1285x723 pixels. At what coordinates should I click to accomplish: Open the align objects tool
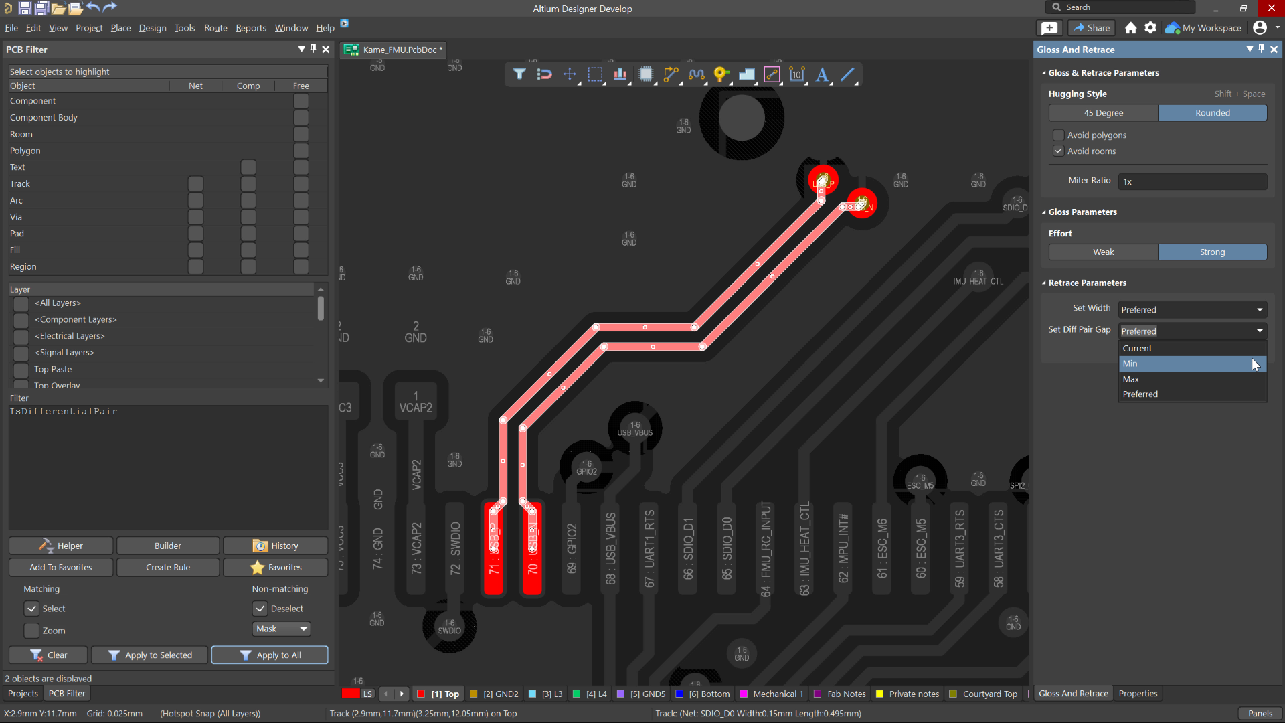620,74
